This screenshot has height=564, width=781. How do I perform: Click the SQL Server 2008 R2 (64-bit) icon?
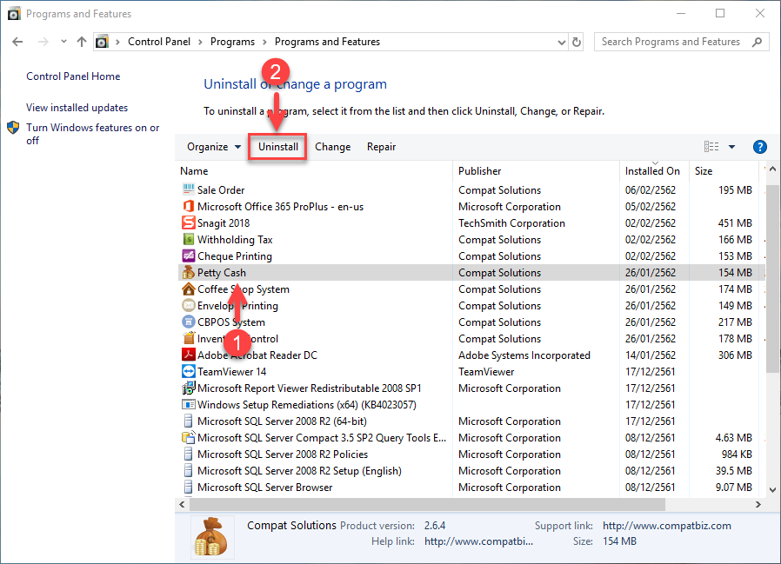[188, 421]
